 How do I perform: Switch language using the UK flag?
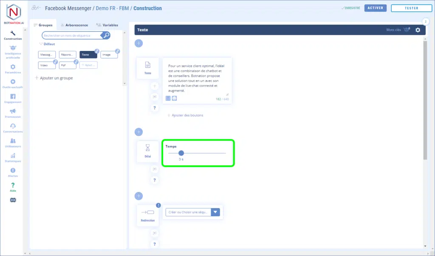[13, 200]
